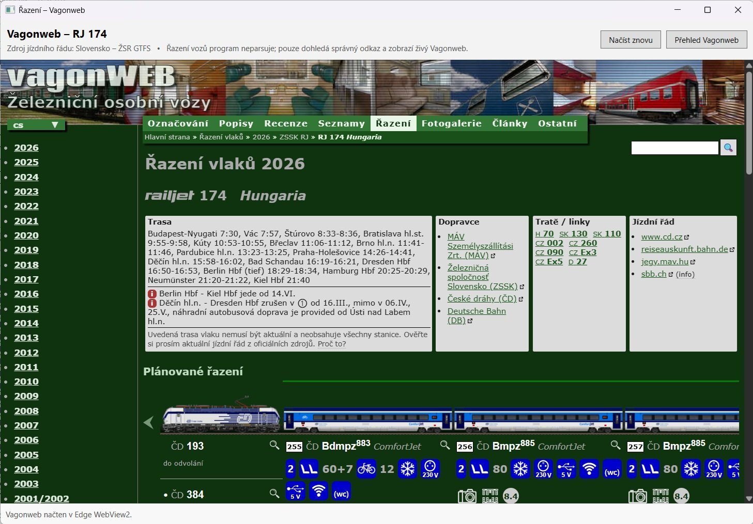Open the Označování menu
The width and height of the screenshot is (753, 524).
tap(178, 123)
